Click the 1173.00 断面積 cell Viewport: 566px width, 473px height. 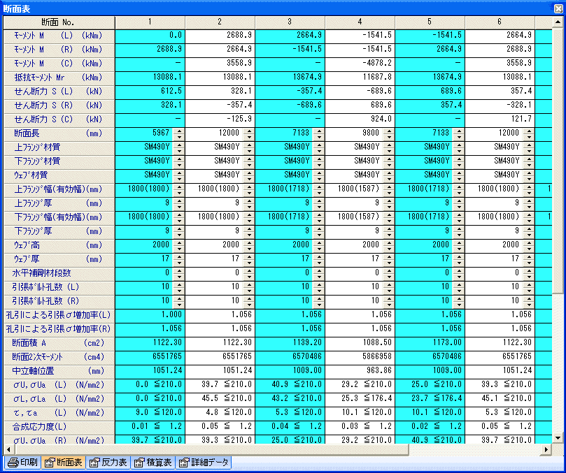coord(430,343)
